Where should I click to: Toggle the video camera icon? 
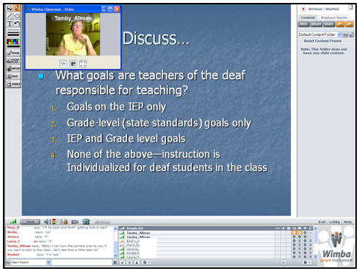[75, 222]
